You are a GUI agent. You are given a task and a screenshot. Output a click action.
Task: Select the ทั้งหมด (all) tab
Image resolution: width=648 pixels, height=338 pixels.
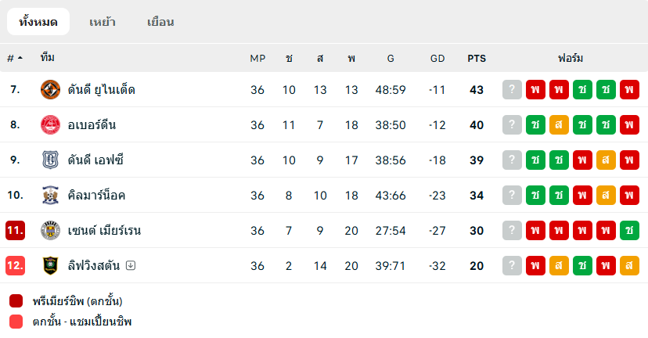point(38,21)
